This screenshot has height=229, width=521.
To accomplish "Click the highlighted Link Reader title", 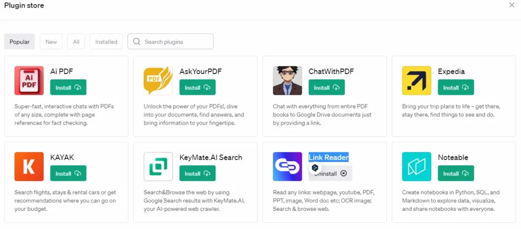I will [329, 158].
